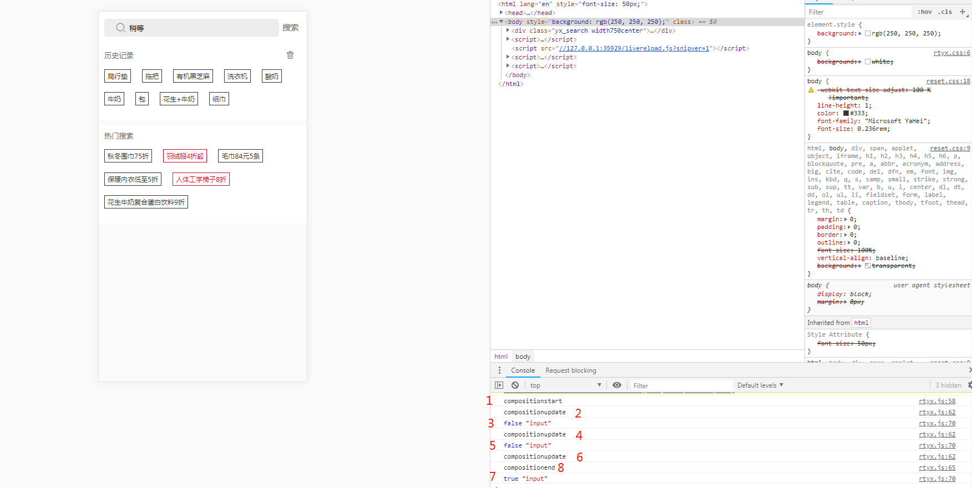Select hot search 人体工学椅子8折
Screen dimensions: 972x488
tap(201, 179)
